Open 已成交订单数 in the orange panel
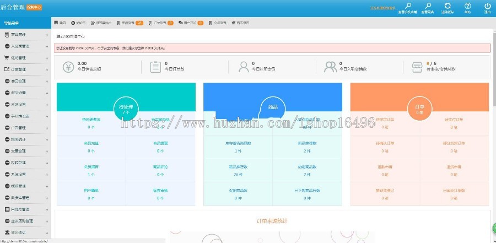 (454, 194)
